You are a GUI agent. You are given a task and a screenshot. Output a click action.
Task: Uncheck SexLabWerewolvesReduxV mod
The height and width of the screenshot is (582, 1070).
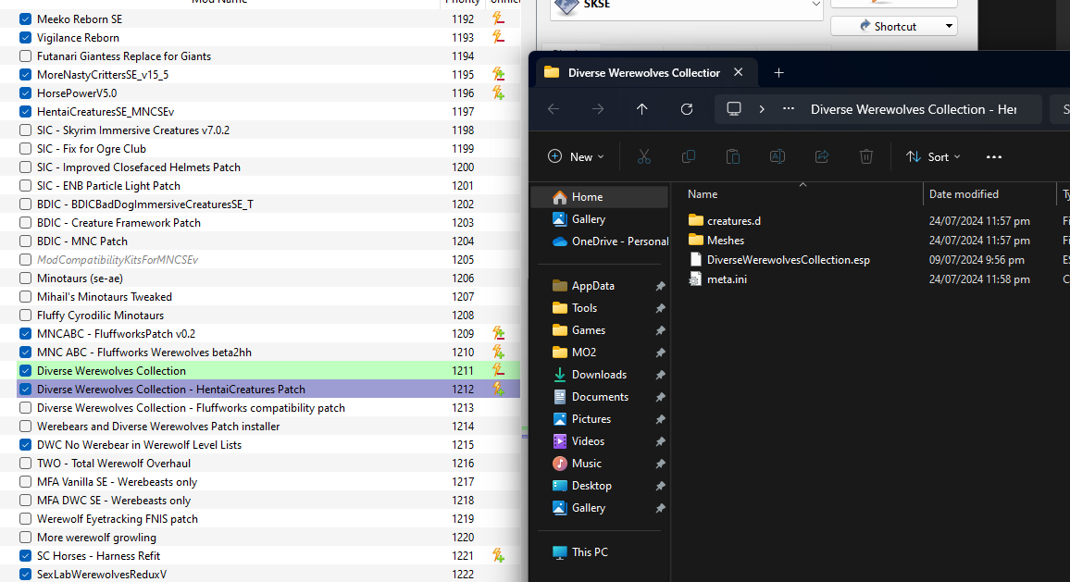(25, 574)
